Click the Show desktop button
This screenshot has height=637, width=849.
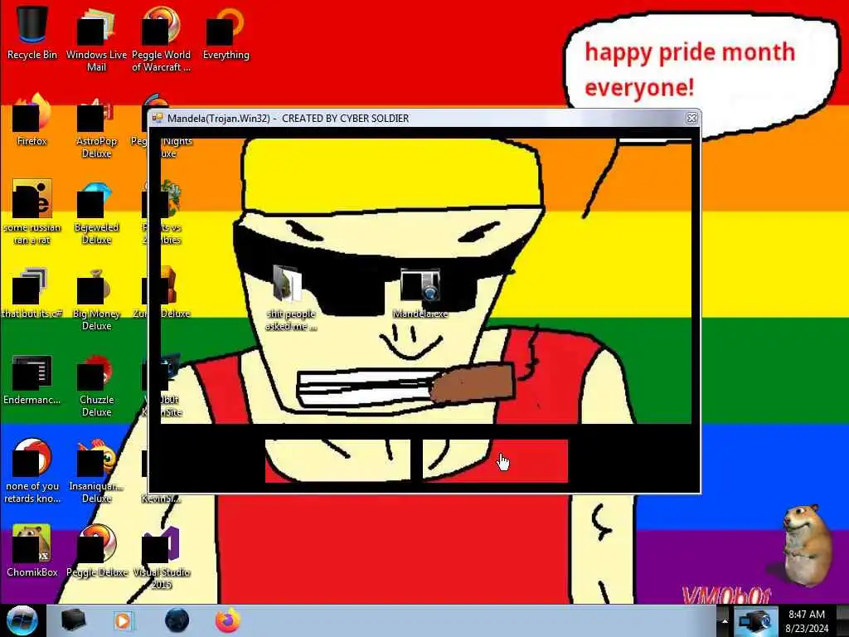point(842,621)
